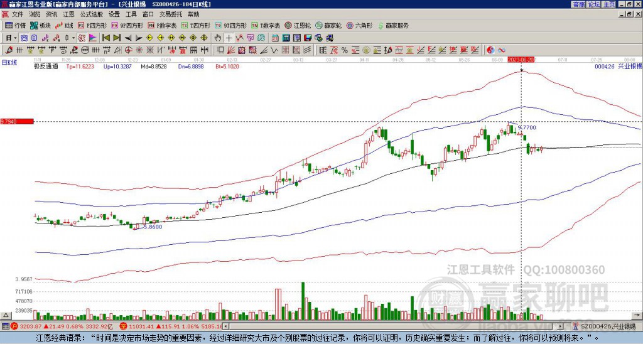643x344 pixels.
Task: Open the 交易委托 menu
Action: 171,14
